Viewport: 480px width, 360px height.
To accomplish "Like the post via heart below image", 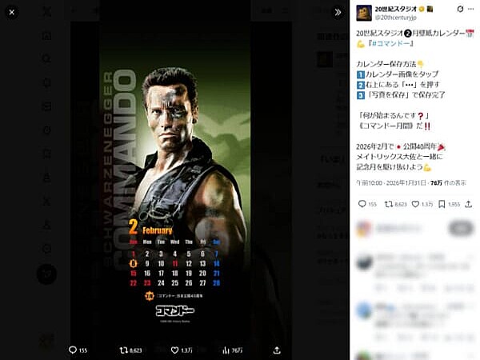I will click(x=174, y=350).
